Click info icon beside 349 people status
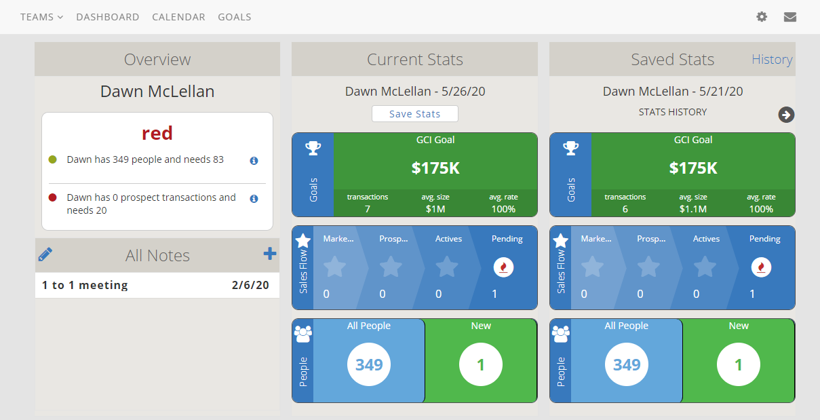The height and width of the screenshot is (420, 820). pos(254,161)
